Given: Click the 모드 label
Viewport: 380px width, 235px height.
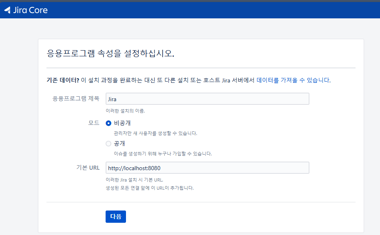Looking at the screenshot, I should click(x=93, y=123).
